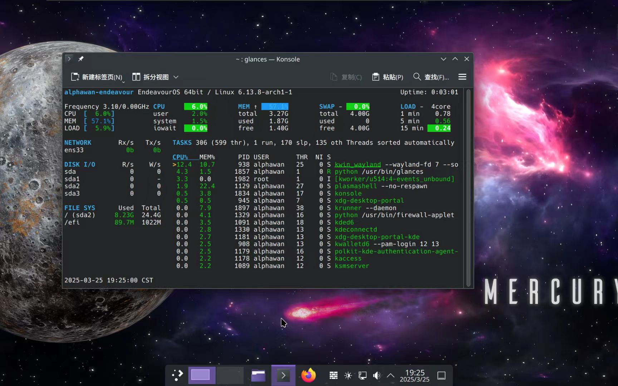Open 查找(F)... search in Konsole

[x=431, y=77]
